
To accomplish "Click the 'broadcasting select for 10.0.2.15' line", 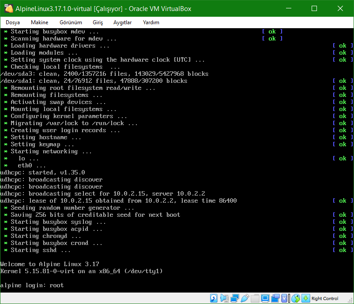I will (103, 194).
